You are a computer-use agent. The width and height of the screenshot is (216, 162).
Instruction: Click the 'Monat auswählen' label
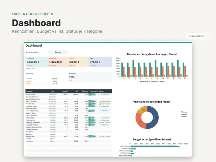[32, 52]
